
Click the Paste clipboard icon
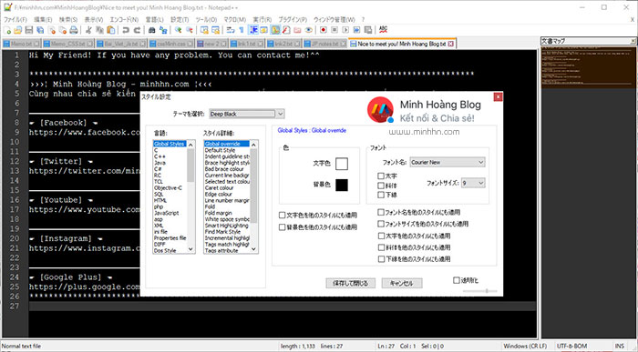click(110, 30)
